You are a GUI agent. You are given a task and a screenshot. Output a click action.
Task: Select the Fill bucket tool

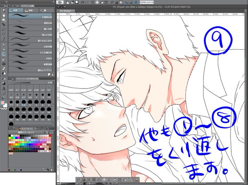pyautogui.click(x=4, y=79)
